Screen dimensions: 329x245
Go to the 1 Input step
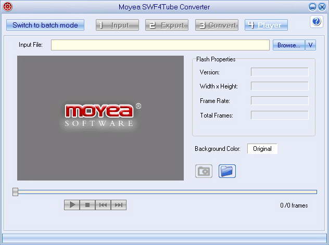pyautogui.click(x=117, y=25)
